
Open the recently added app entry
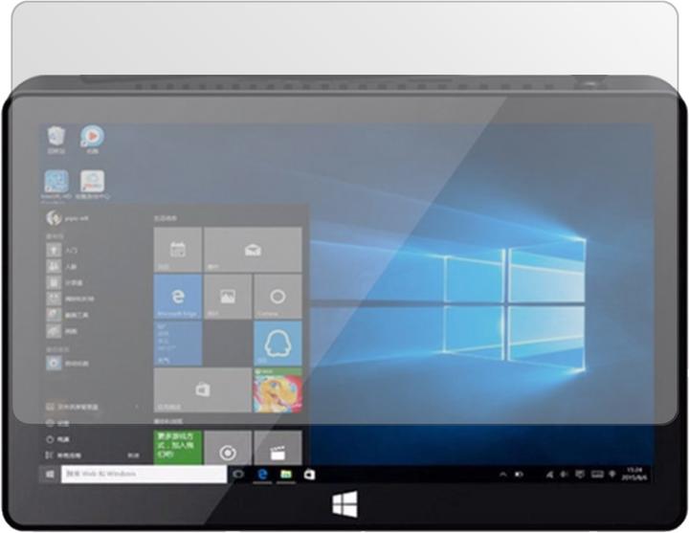[68, 364]
